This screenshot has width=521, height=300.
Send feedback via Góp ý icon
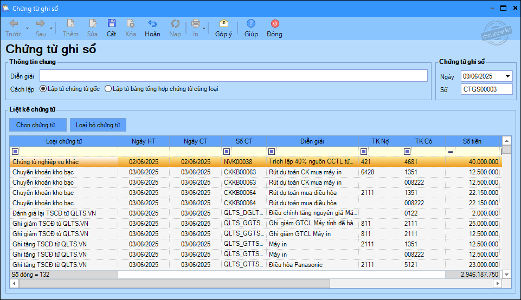tap(223, 28)
